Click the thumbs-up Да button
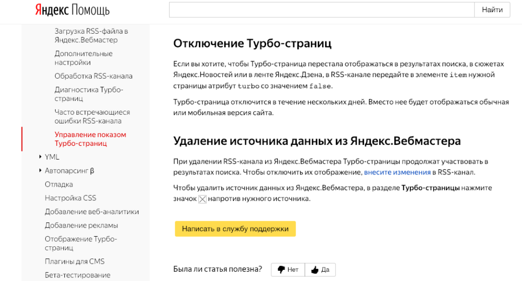This screenshot has width=522, height=281. 320,269
